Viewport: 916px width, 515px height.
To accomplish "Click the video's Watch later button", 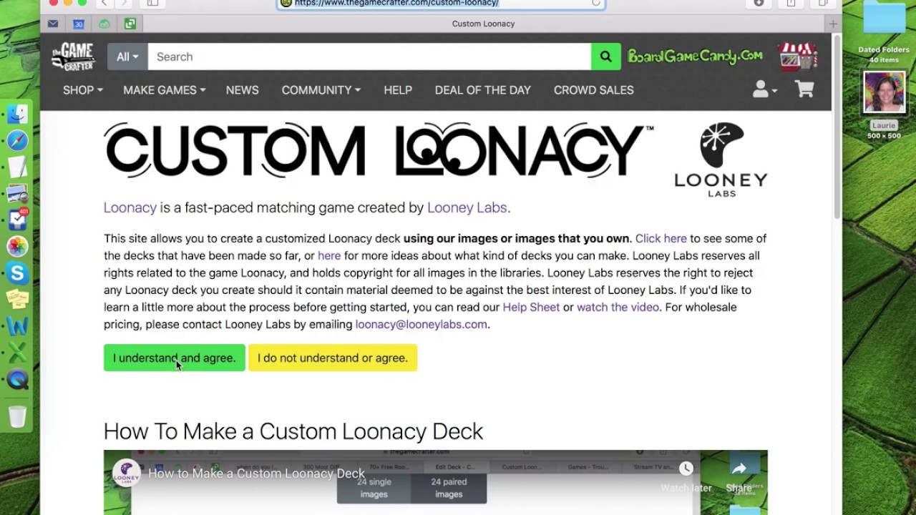I will click(686, 477).
